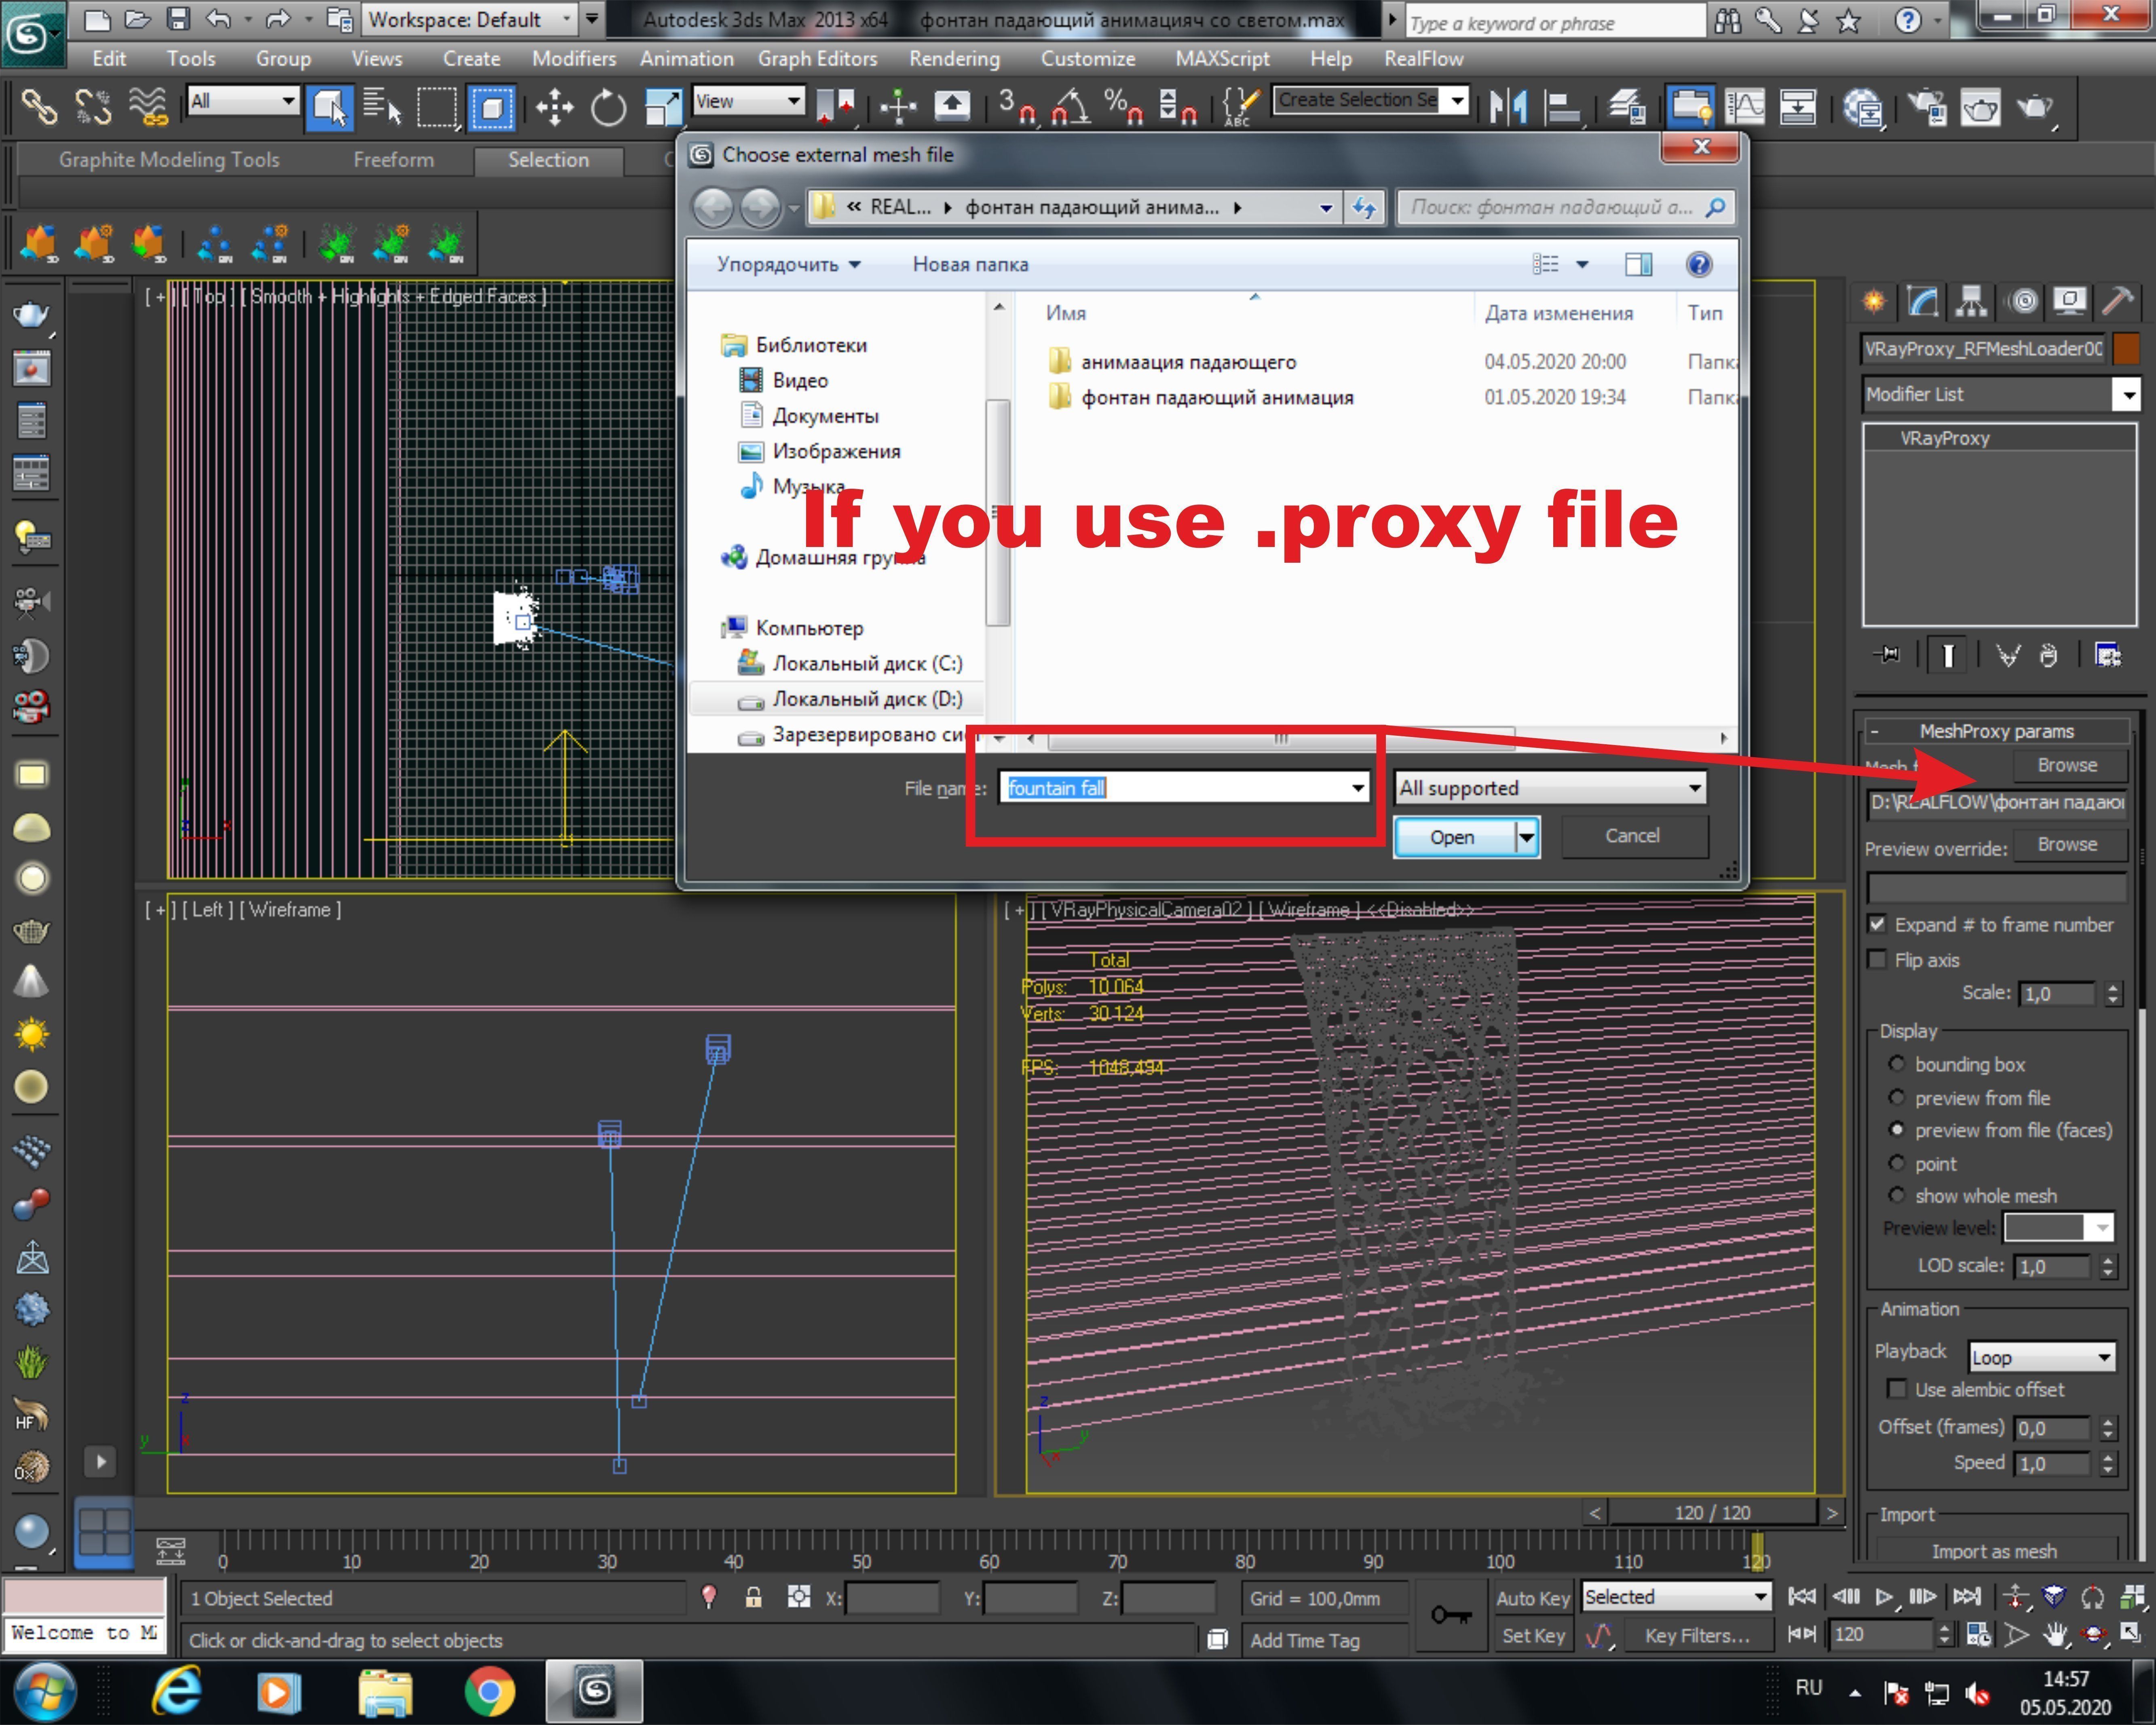The width and height of the screenshot is (2156, 1725).
Task: Select the bounding box display option
Action: (1896, 1064)
